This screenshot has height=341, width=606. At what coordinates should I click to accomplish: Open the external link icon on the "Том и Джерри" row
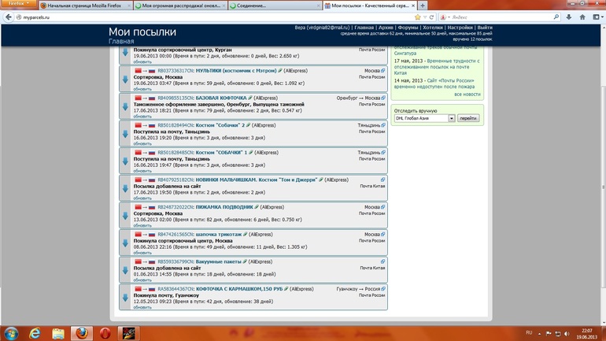point(383,180)
